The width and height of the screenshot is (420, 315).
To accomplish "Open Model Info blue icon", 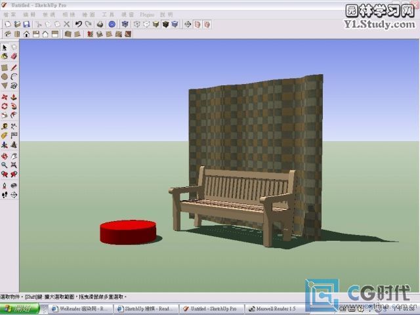I will [x=112, y=24].
